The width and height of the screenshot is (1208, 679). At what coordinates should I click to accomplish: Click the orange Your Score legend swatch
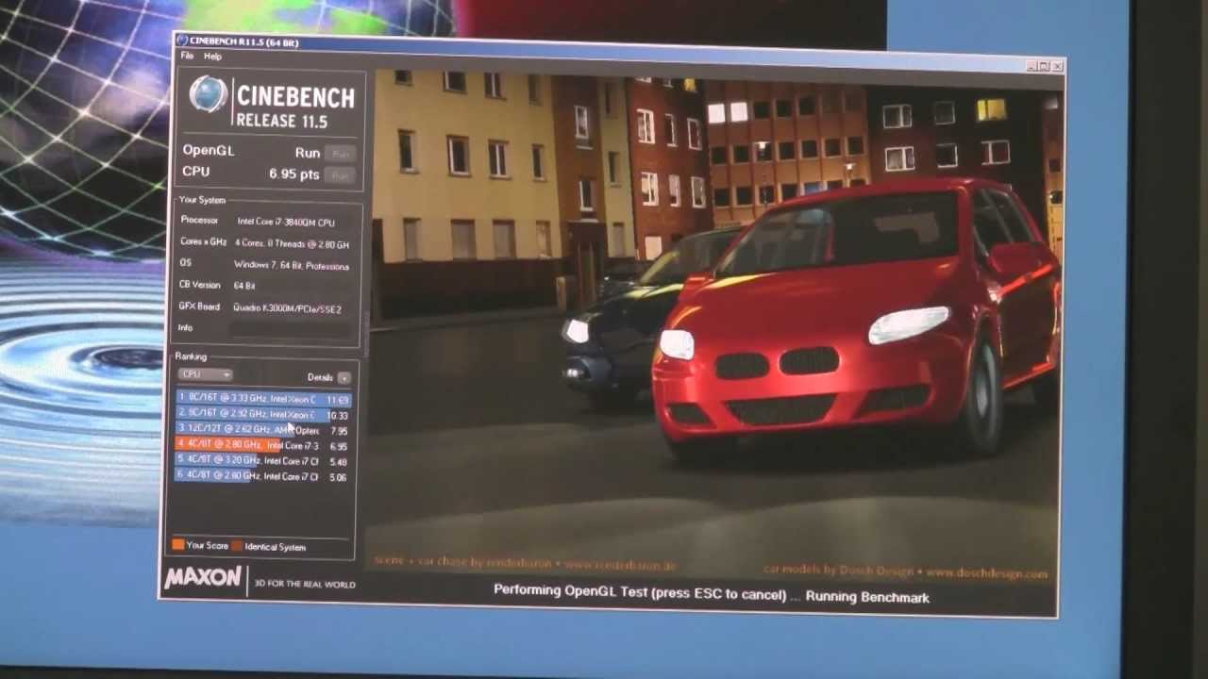pyautogui.click(x=177, y=545)
